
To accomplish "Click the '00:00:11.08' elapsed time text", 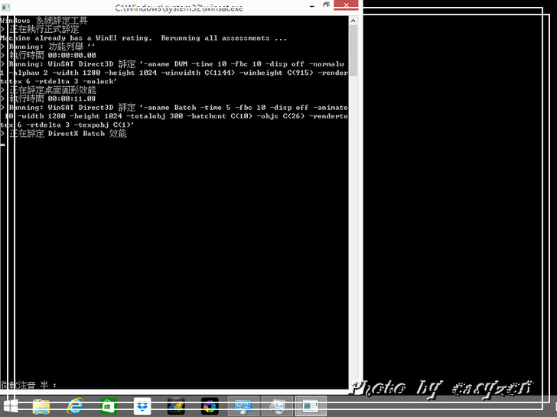I will 72,99.
